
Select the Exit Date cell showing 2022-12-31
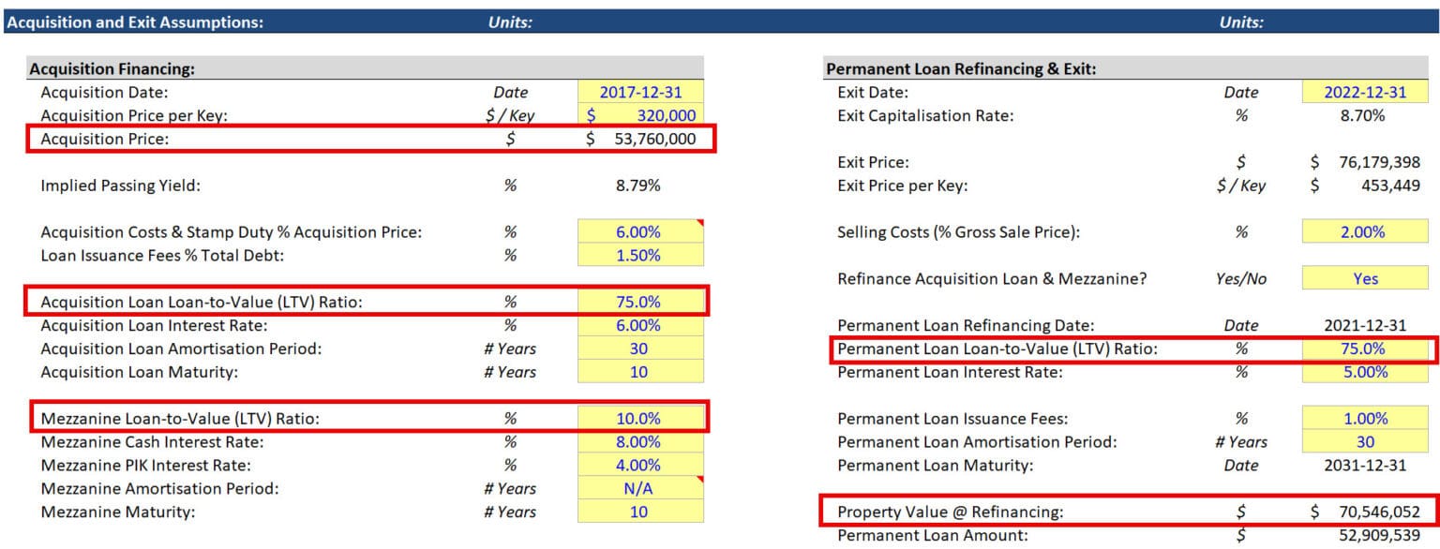tap(1365, 92)
